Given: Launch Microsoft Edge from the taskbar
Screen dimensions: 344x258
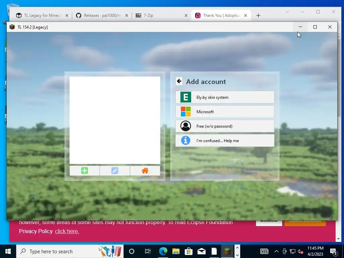Looking at the screenshot, I should click(163, 251).
